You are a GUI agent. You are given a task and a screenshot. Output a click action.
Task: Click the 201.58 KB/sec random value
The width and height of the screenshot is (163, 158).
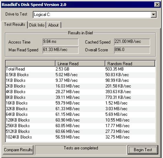point(118,86)
